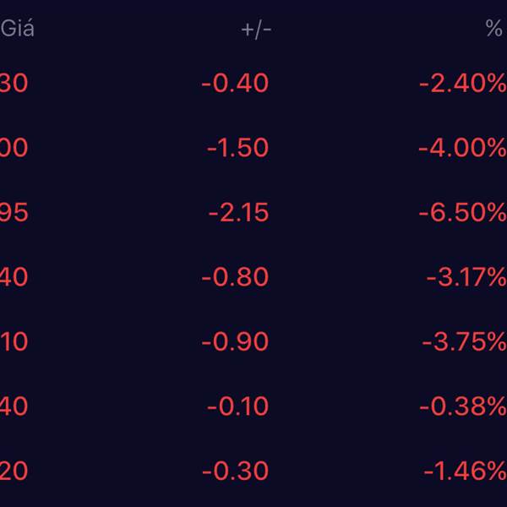Select the -0.40 change value
The width and height of the screenshot is (507, 507).
[235, 83]
